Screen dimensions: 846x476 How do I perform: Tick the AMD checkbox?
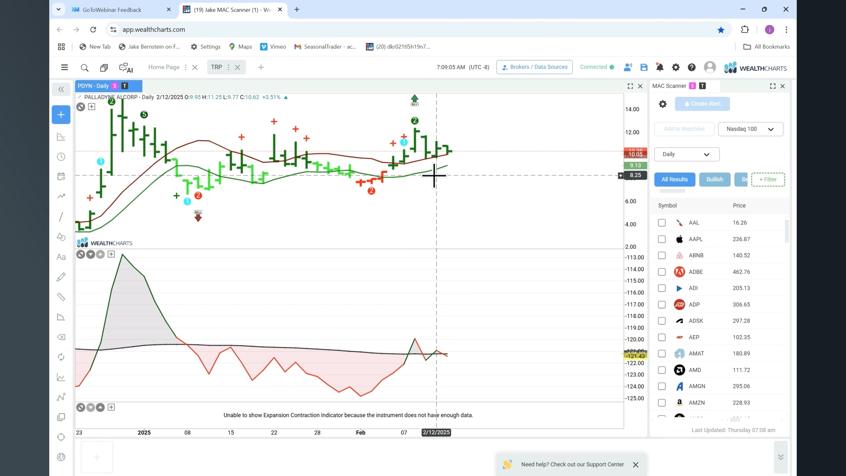pos(662,370)
